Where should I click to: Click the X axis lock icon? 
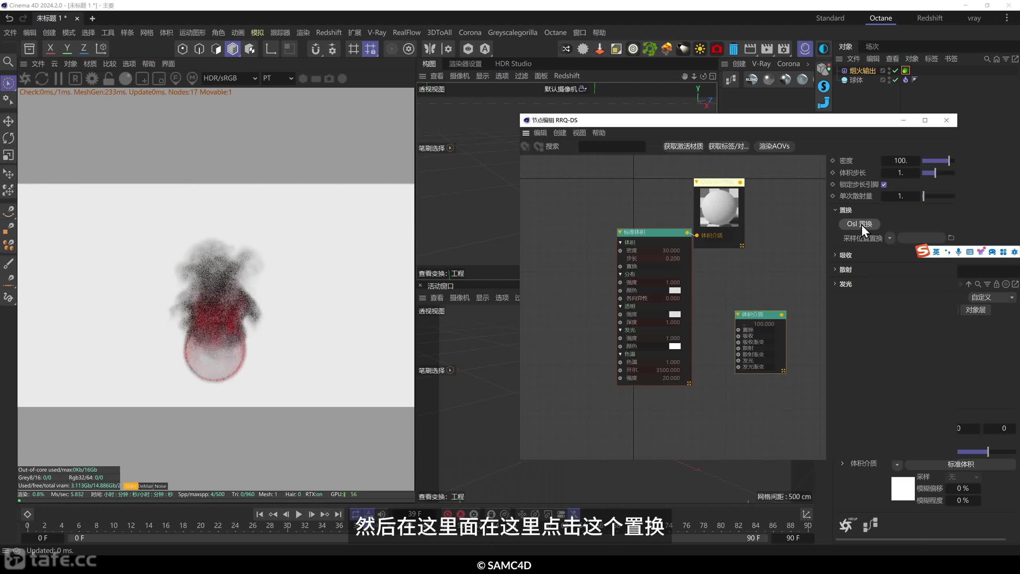(50, 49)
